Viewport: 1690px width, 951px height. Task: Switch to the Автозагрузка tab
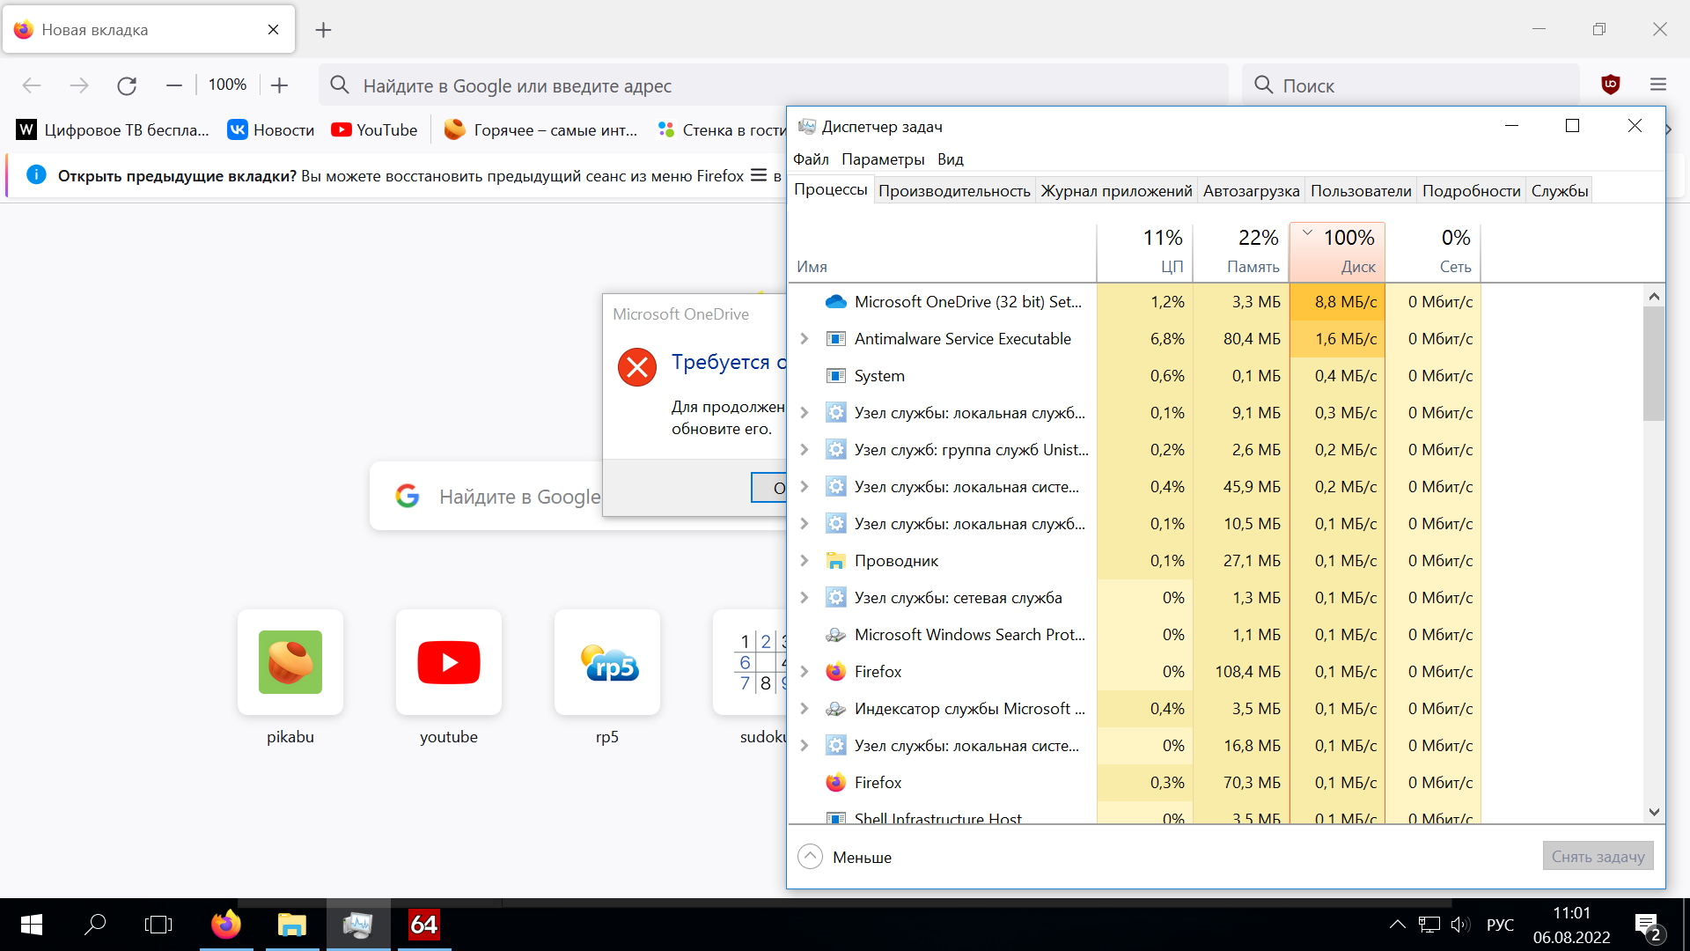point(1251,191)
